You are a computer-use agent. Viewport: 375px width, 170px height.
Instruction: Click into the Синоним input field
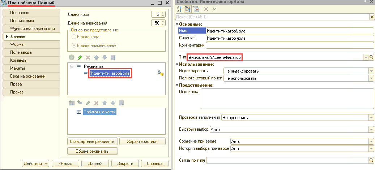click(x=290, y=38)
